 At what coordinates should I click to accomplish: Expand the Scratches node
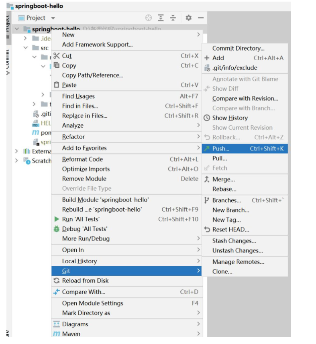(16, 161)
